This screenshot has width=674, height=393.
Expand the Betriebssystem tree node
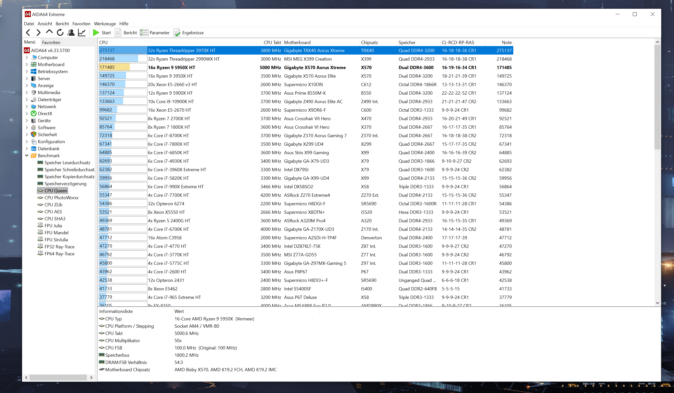point(27,71)
